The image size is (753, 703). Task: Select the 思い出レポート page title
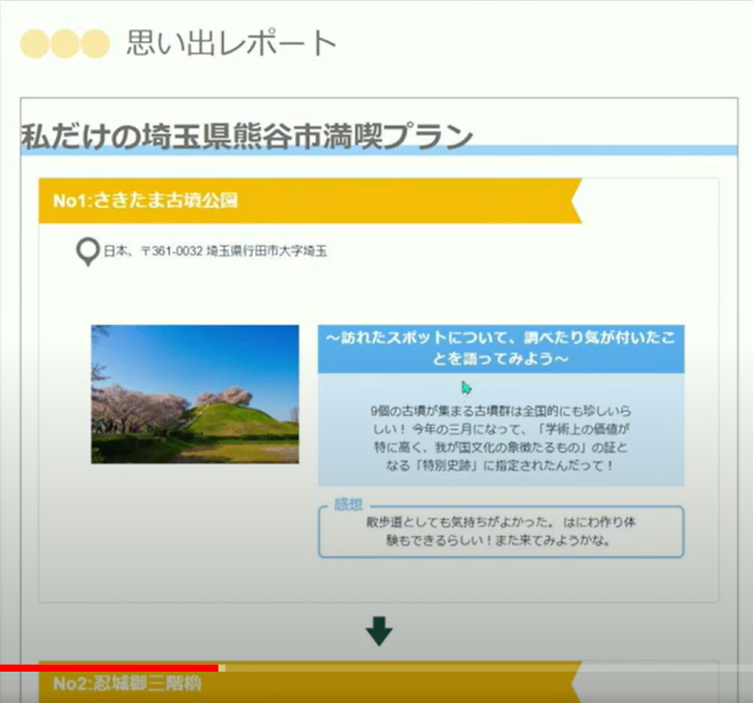pos(232,44)
